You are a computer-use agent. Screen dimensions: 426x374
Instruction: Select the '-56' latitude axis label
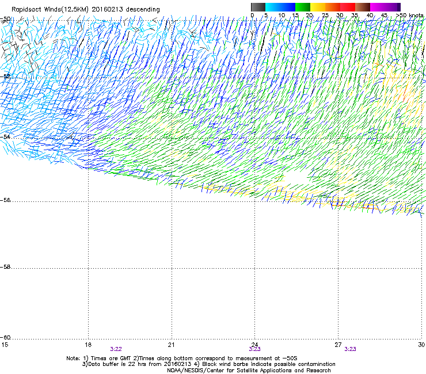pos(5,200)
